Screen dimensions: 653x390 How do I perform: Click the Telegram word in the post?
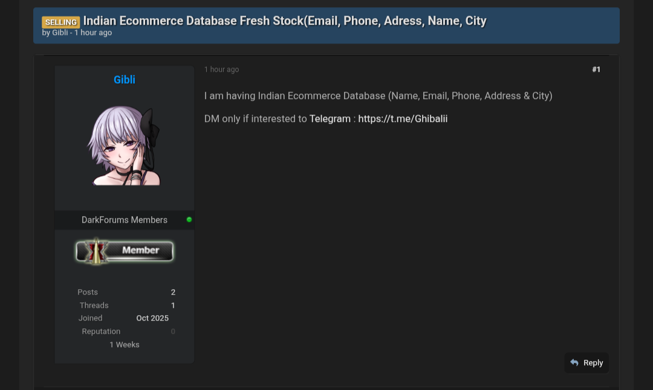tap(330, 119)
